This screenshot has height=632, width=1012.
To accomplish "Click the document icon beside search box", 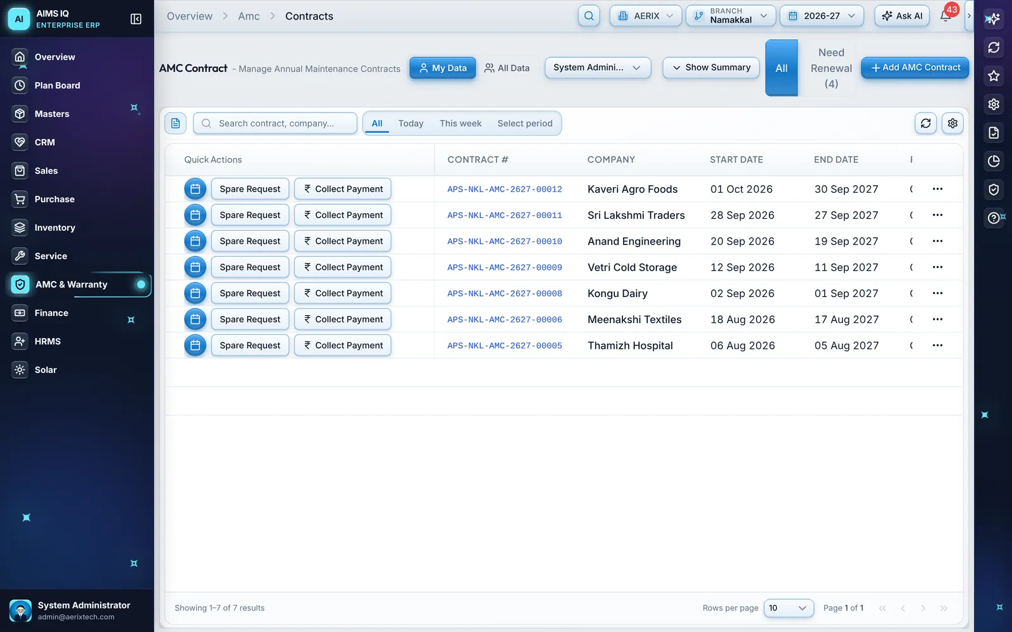I will point(175,123).
